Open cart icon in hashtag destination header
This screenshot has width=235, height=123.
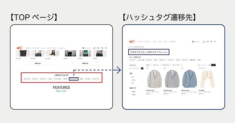(211, 42)
